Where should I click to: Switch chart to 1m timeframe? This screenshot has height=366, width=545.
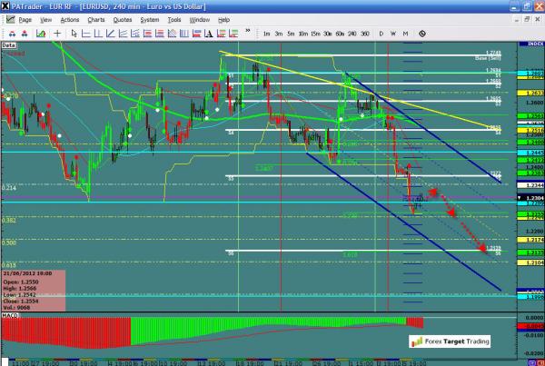(x=265, y=34)
